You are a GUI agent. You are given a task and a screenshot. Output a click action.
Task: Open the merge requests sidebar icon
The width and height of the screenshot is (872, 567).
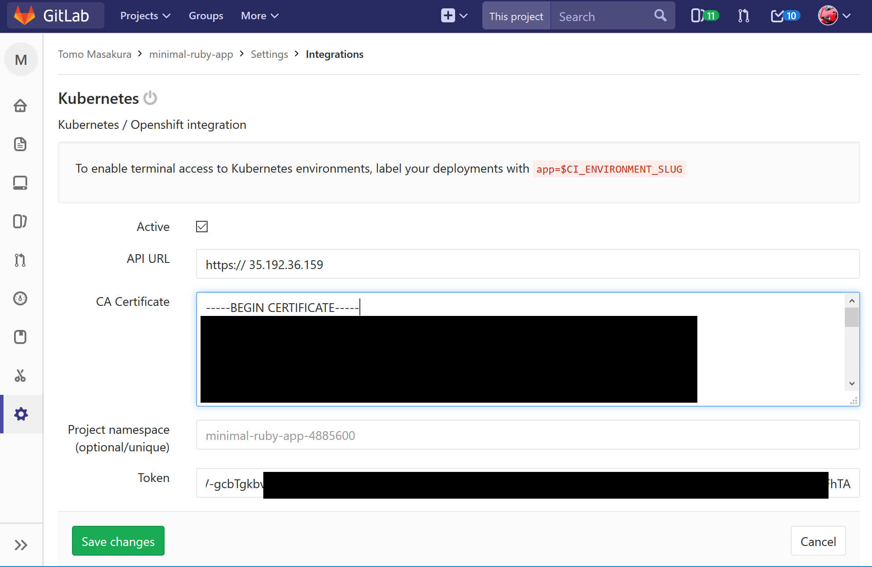click(x=21, y=260)
